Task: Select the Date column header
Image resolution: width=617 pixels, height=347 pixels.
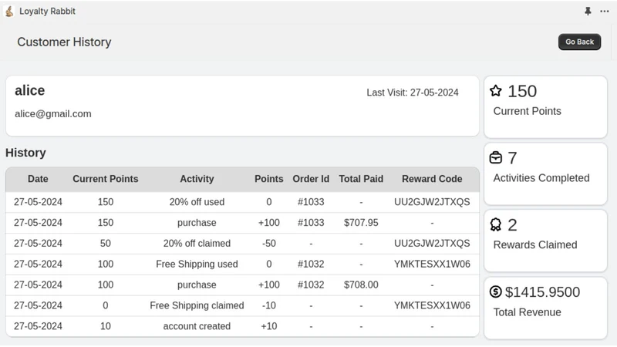Action: point(38,179)
